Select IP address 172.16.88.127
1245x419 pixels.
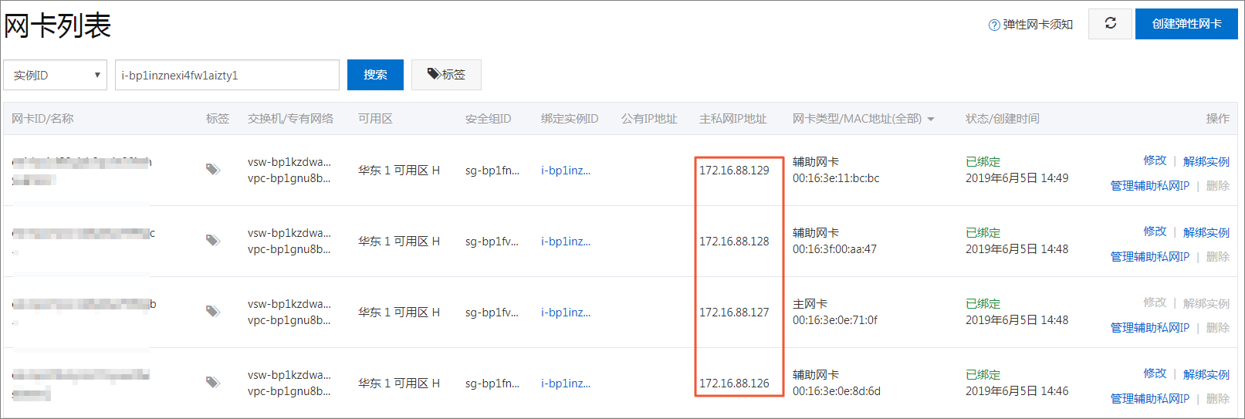coord(734,313)
